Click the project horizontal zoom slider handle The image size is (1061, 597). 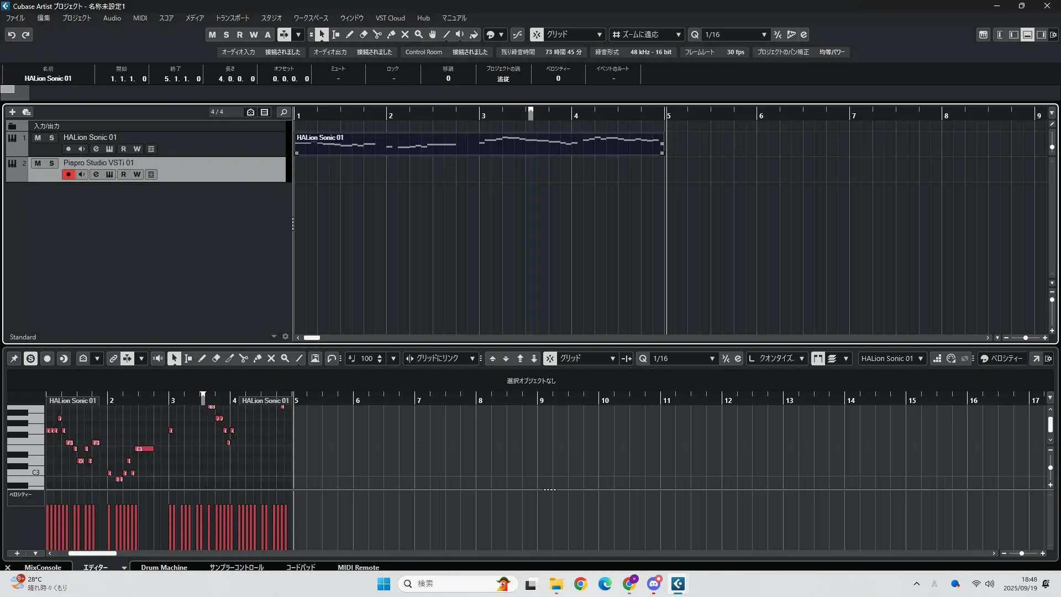(x=1026, y=337)
